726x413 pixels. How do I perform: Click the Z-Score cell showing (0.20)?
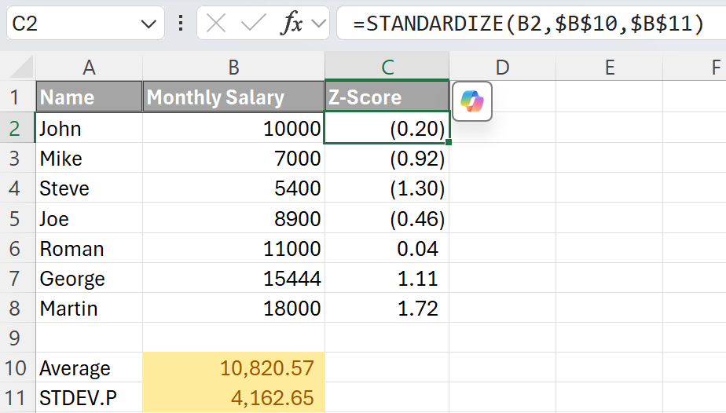[x=387, y=128]
